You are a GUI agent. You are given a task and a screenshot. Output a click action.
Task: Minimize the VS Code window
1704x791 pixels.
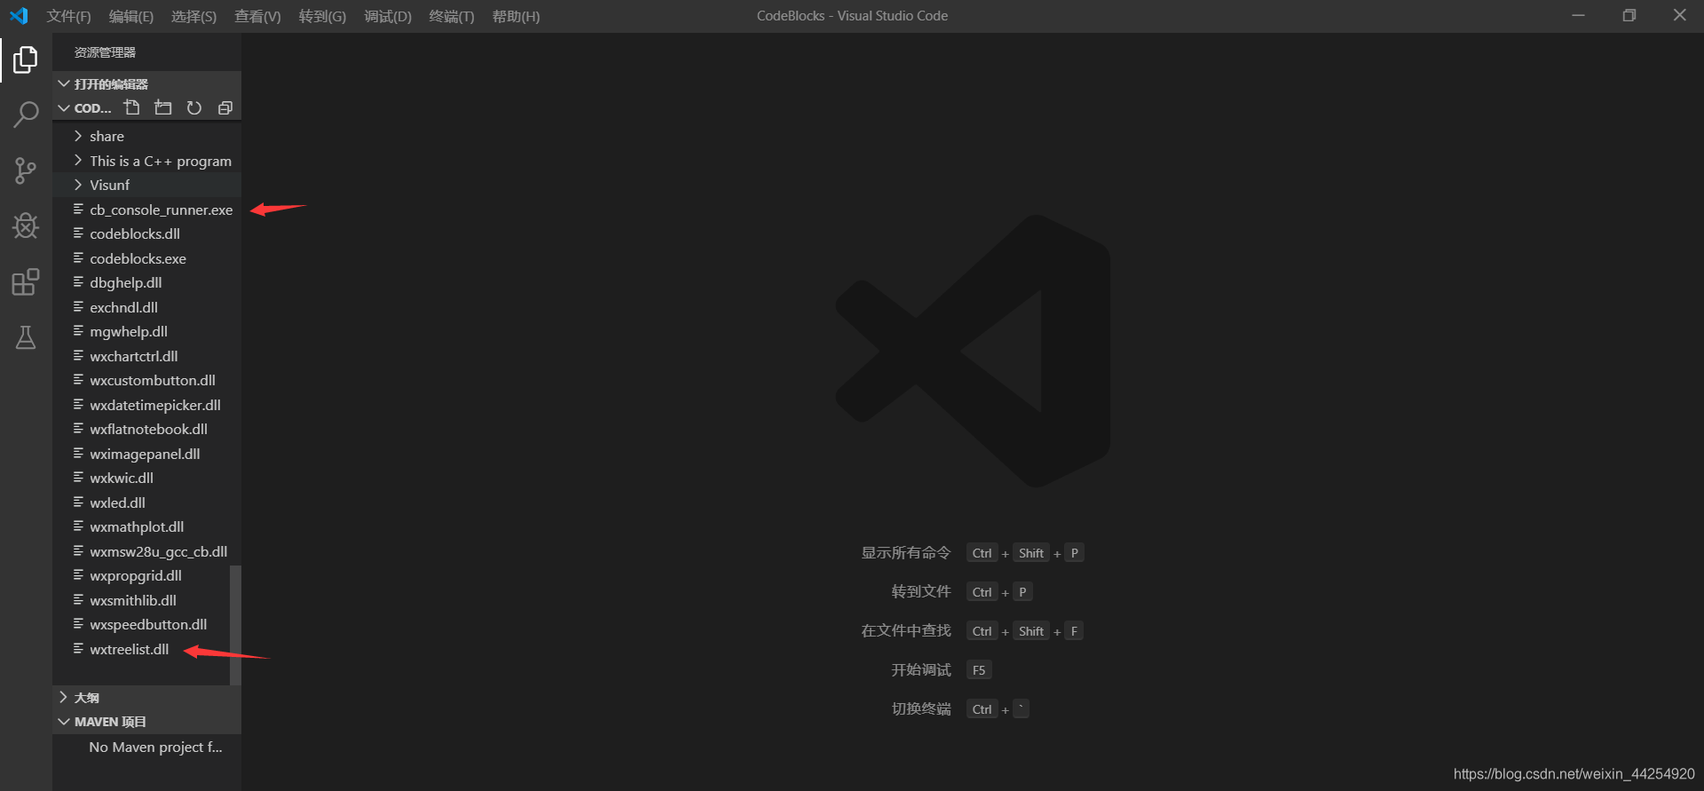(x=1578, y=15)
